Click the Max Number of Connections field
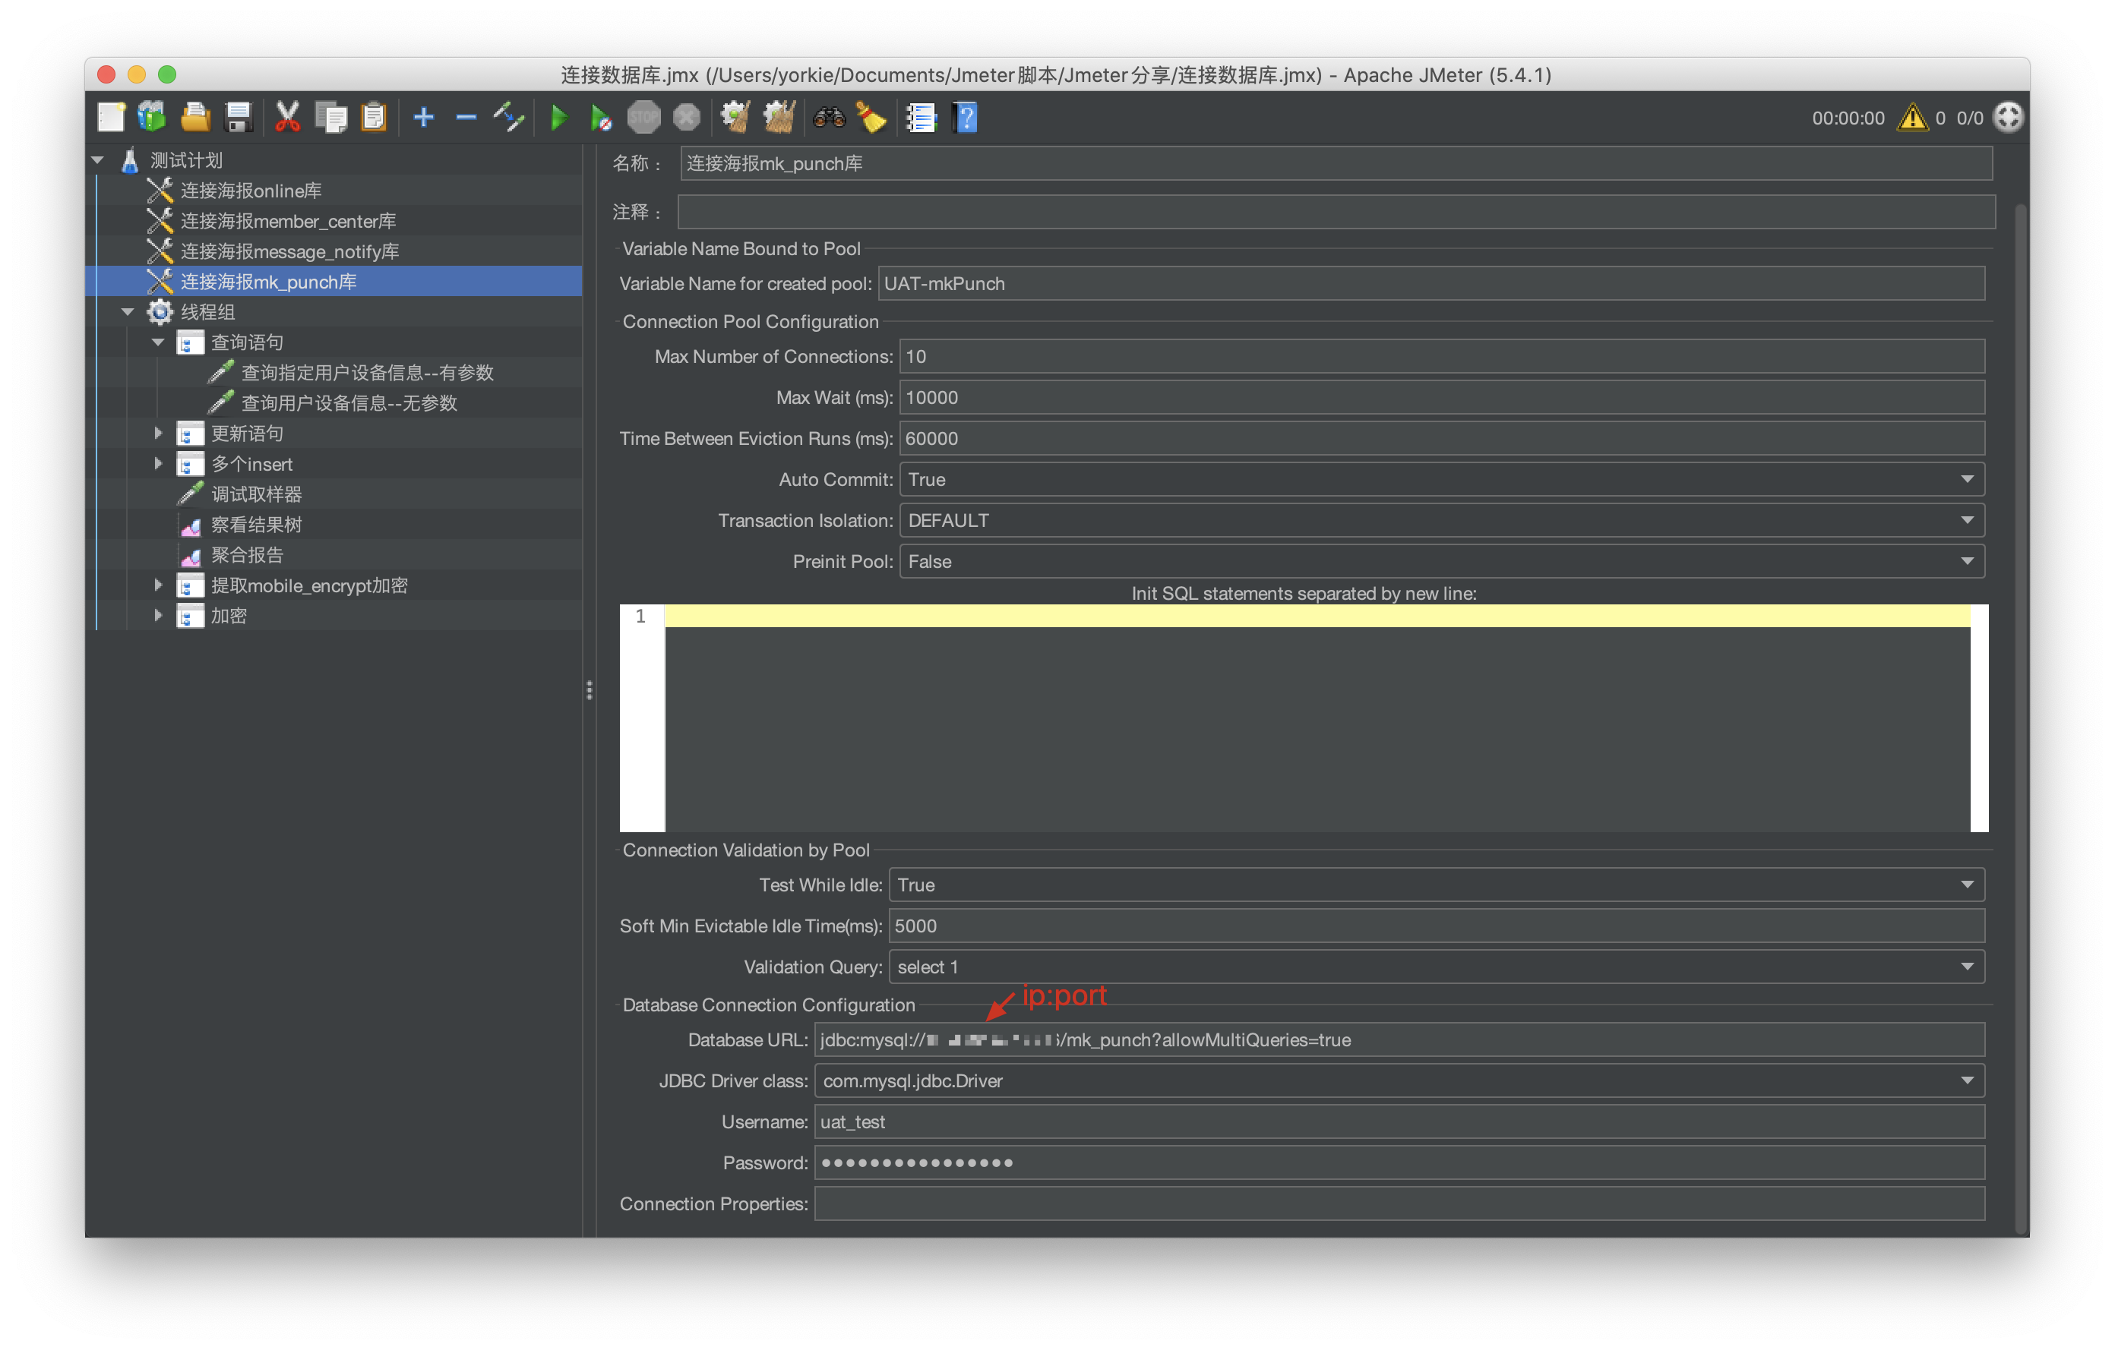Viewport: 2115px width, 1350px height. pyautogui.click(x=1440, y=356)
